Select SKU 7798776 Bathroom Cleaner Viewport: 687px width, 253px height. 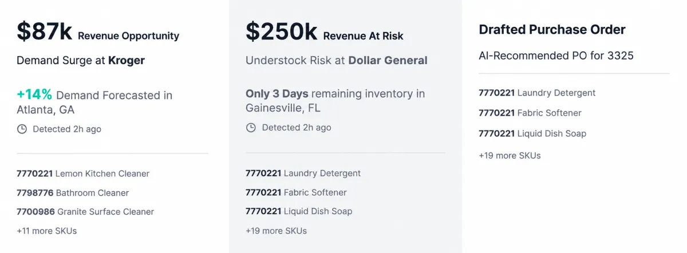coord(73,193)
